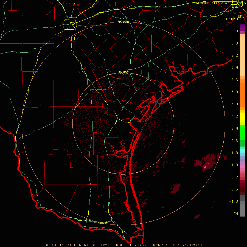Screen dimensions: 247x247
Task: Click the bright green segment of the color bar
Action: 242,132
